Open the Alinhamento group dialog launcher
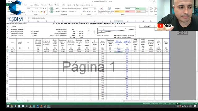Viewport: 198px width, 111px height. coord(81,15)
